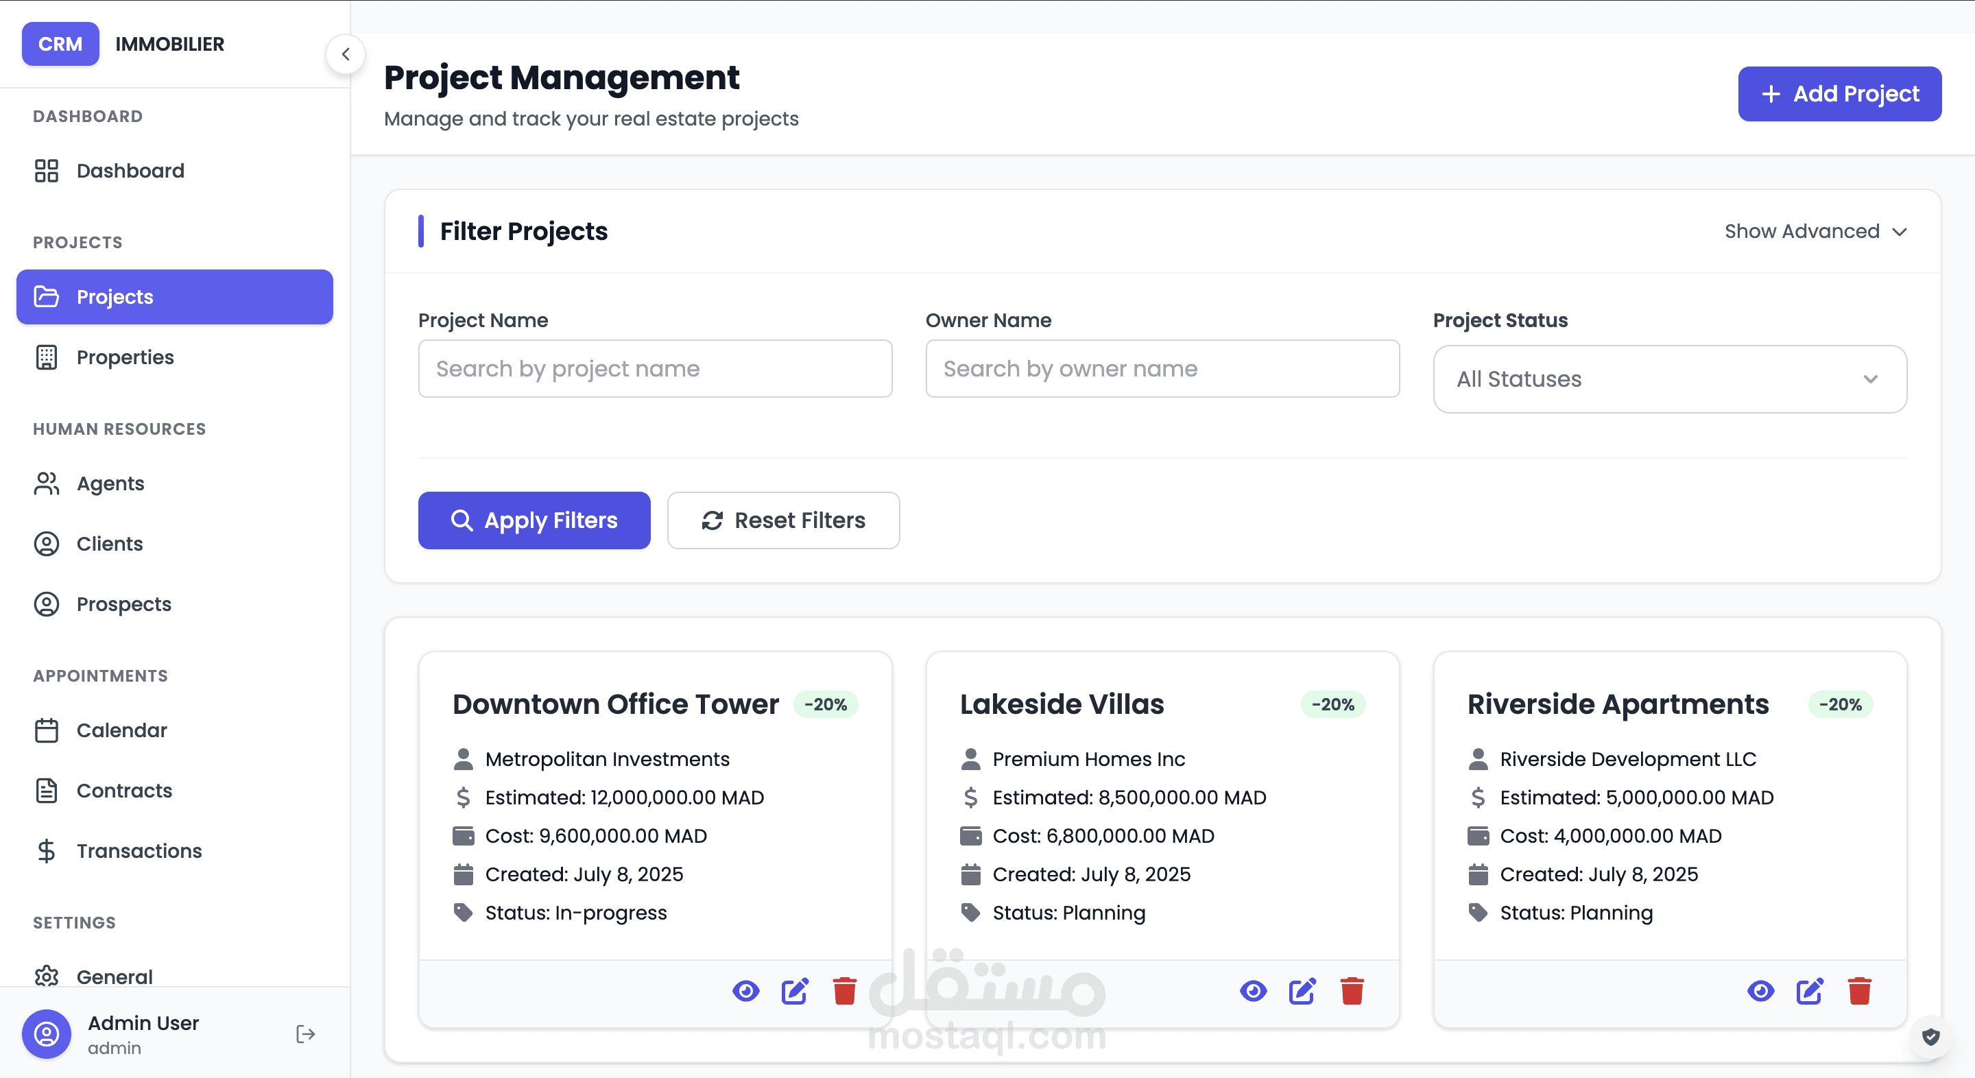The image size is (1975, 1078).
Task: Click the Metropolitan Investments owner text
Action: (607, 759)
